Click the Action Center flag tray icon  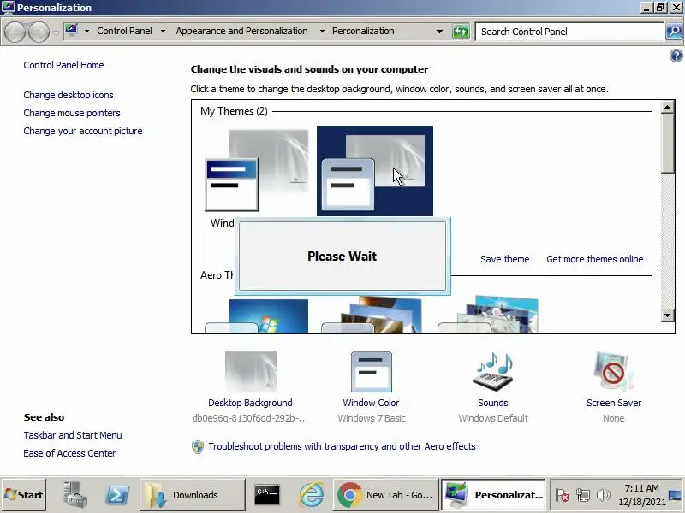point(563,495)
